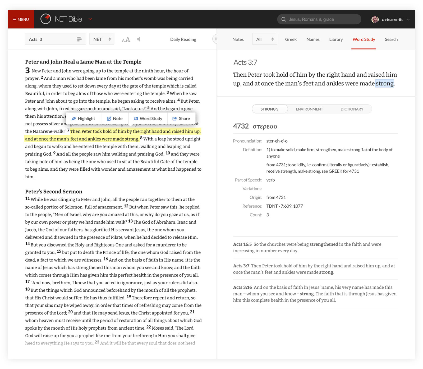Click the NET Bible compass logo
The width and height of the screenshot is (423, 369).
click(46, 19)
